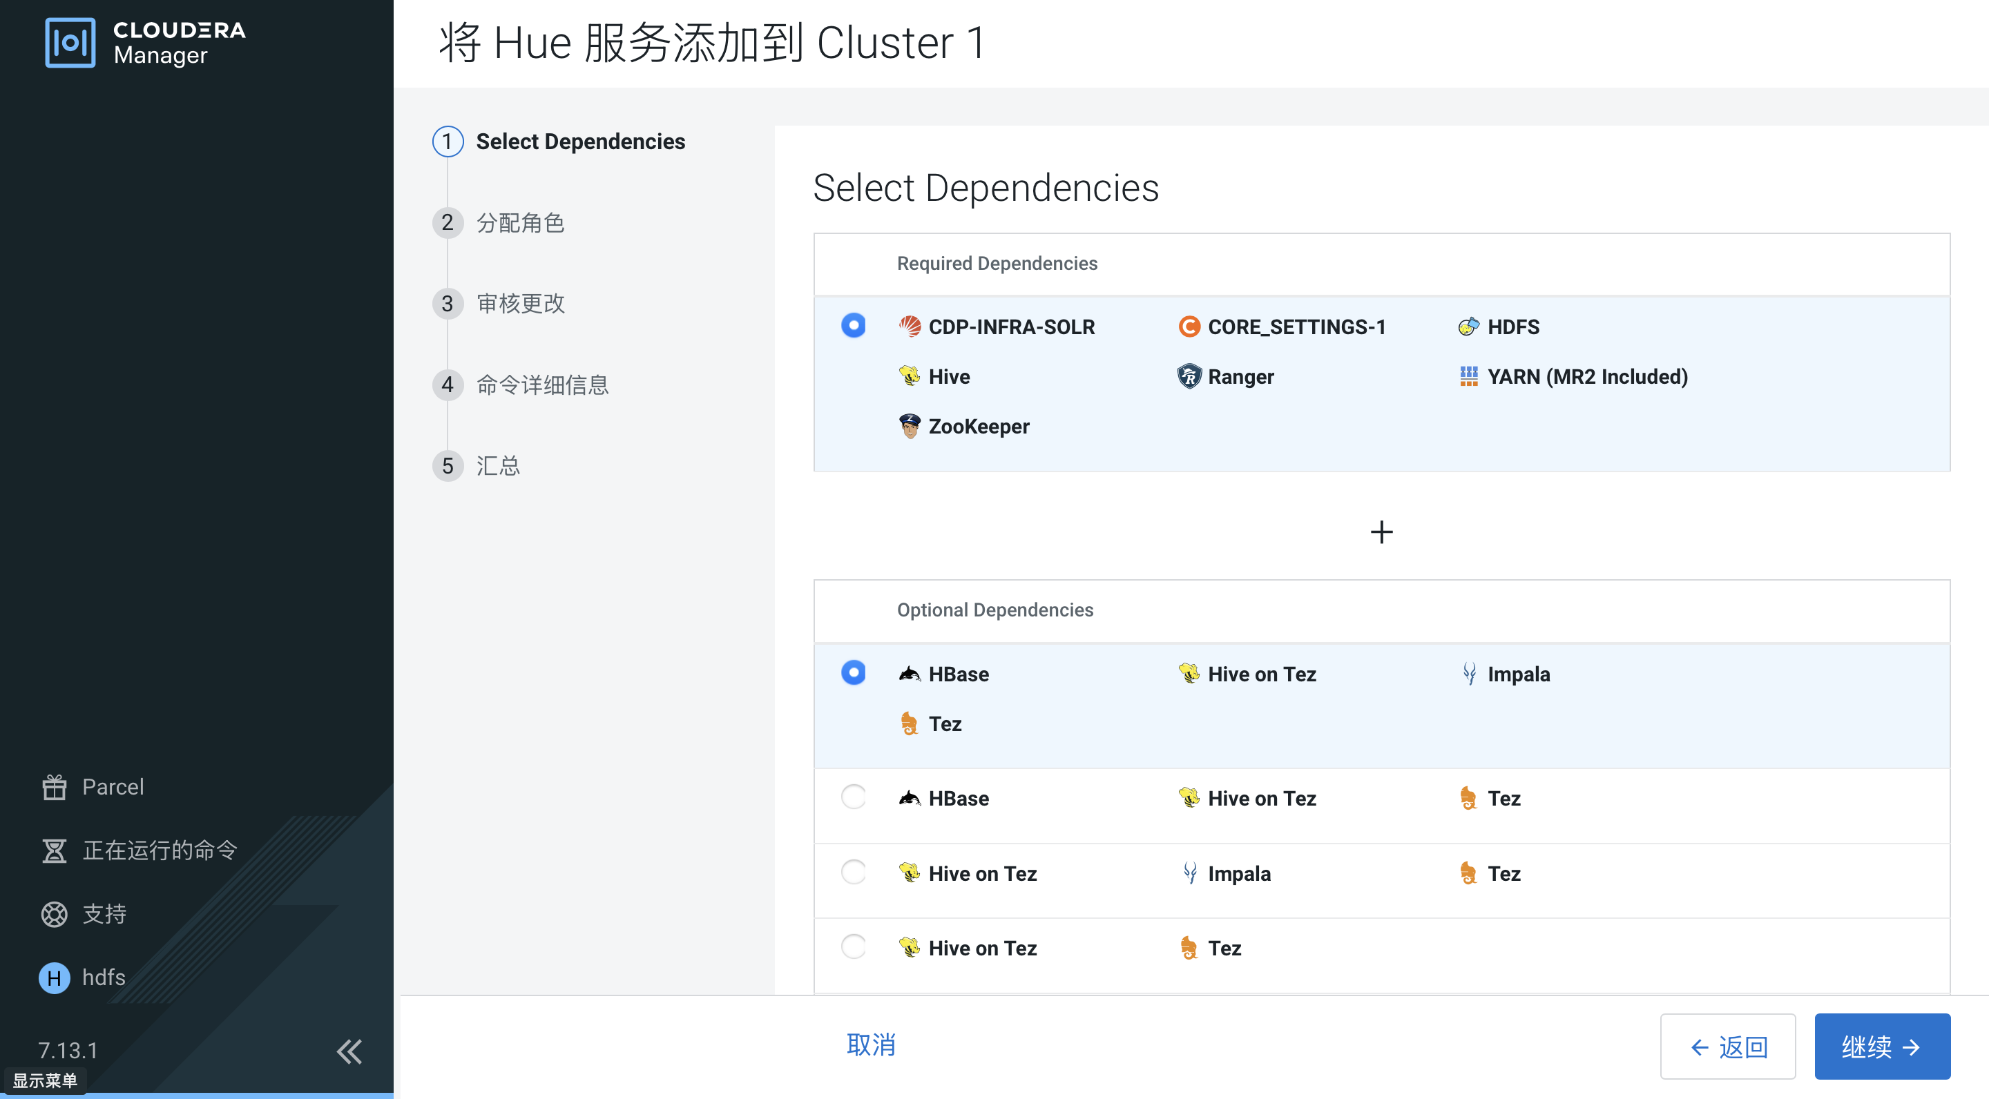Collapse the sidebar with double chevron

(349, 1051)
